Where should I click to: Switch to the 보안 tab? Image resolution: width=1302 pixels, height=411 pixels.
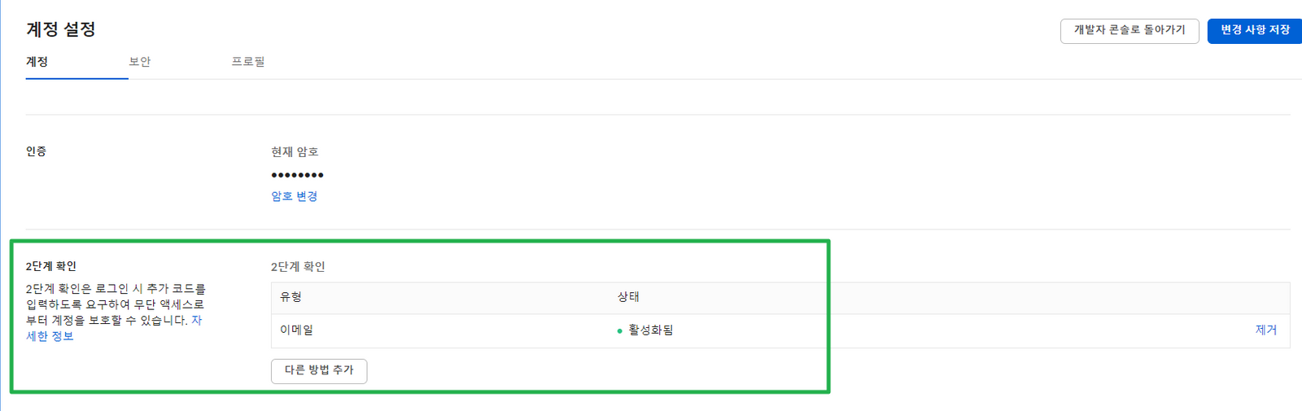[139, 62]
